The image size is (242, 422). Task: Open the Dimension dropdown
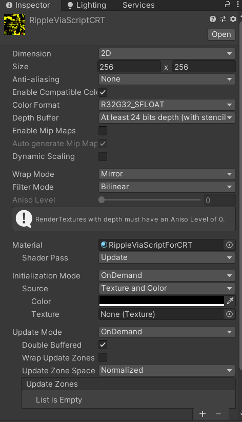point(167,53)
